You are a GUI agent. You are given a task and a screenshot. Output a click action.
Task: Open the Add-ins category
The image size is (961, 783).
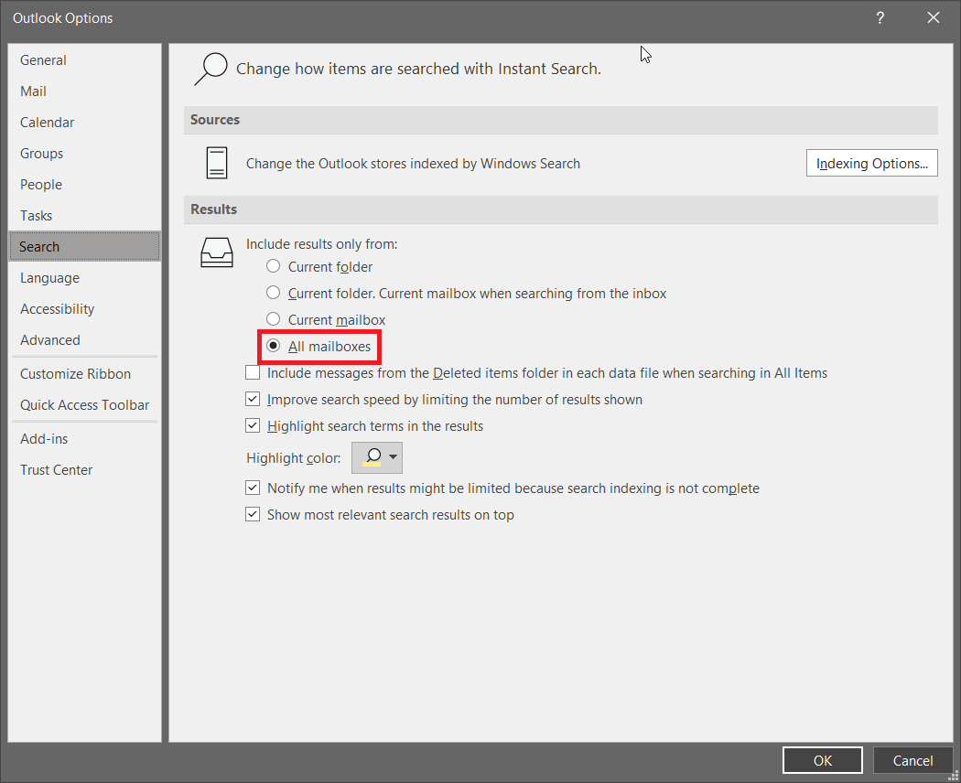pyautogui.click(x=84, y=439)
